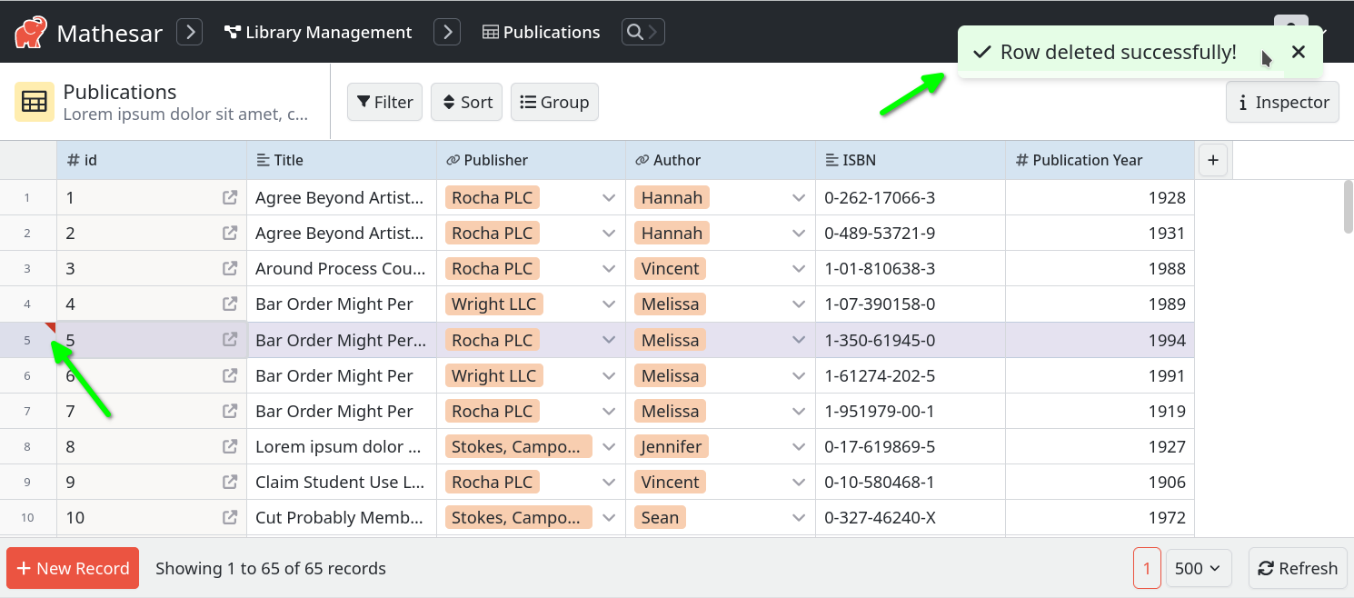The image size is (1354, 598).
Task: Dismiss the 'Row deleted successfully' notification
Action: point(1299,52)
